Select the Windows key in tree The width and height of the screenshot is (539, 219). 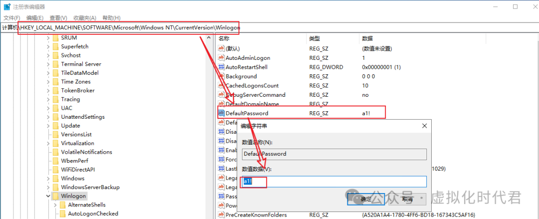point(72,179)
